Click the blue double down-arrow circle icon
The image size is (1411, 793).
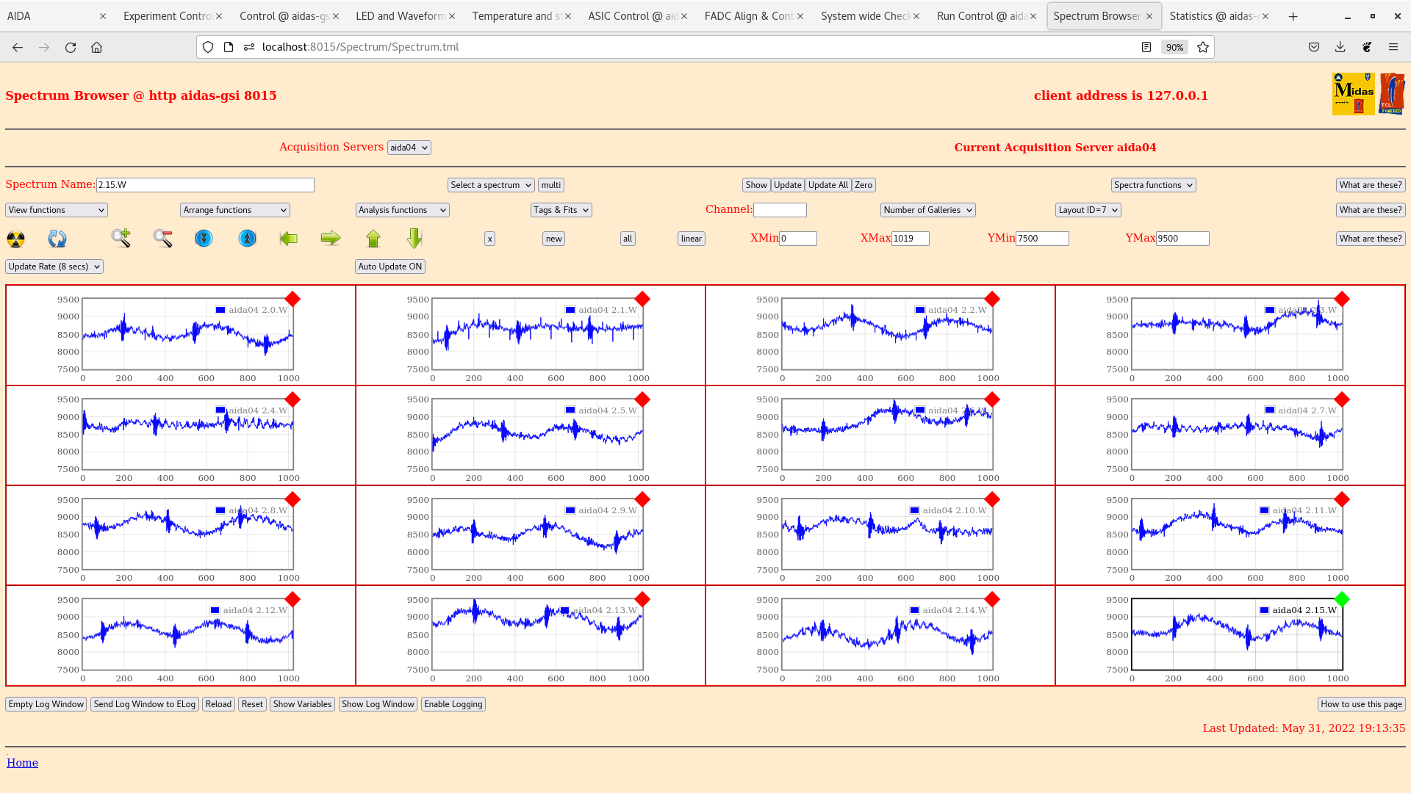tap(204, 239)
